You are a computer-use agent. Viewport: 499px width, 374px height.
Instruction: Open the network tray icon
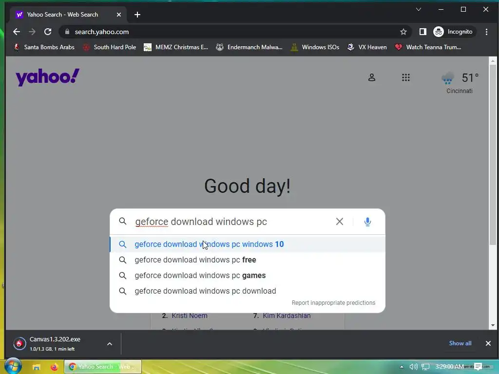point(425,367)
